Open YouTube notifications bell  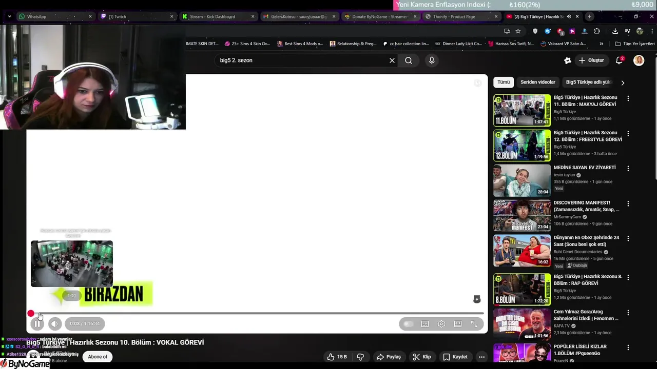click(620, 60)
